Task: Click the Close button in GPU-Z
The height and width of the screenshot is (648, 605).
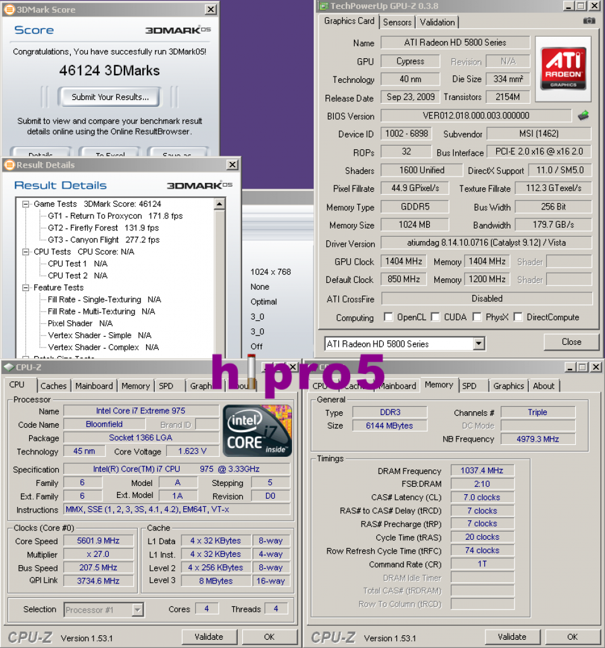Action: click(x=571, y=342)
